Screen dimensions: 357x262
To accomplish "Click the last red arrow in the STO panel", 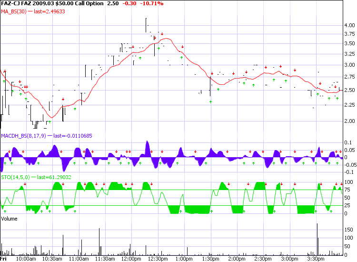I will (341, 184).
